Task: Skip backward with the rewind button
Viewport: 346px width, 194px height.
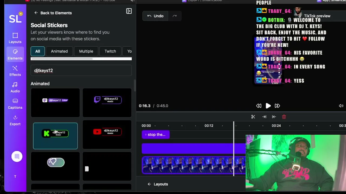Action: point(259,106)
